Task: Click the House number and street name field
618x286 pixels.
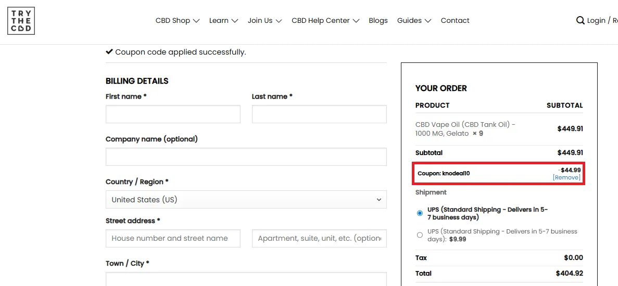Action: [x=173, y=238]
